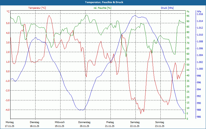Click the date '17.11.25'
Screen dimensions: 206x129
tap(10, 126)
